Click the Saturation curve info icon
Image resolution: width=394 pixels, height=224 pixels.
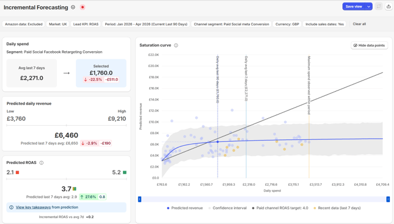(x=176, y=45)
